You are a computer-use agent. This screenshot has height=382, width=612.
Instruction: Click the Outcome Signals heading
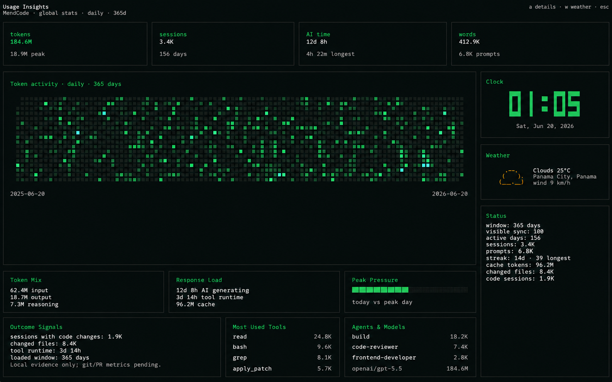click(36, 327)
